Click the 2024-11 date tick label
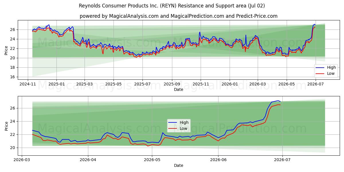The width and height of the screenshot is (344, 172). tap(28, 84)
